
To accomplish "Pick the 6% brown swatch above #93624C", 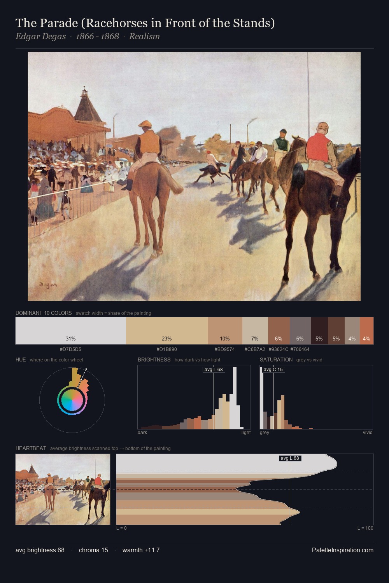I will [279, 331].
